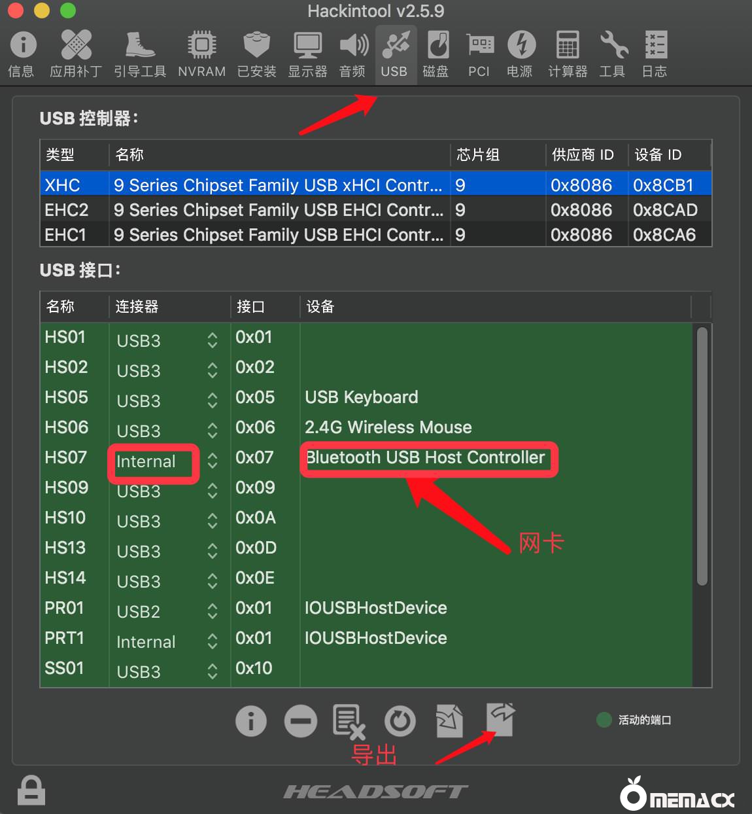Click the export file icon below port list
Screen dimensions: 752x814
(x=501, y=720)
